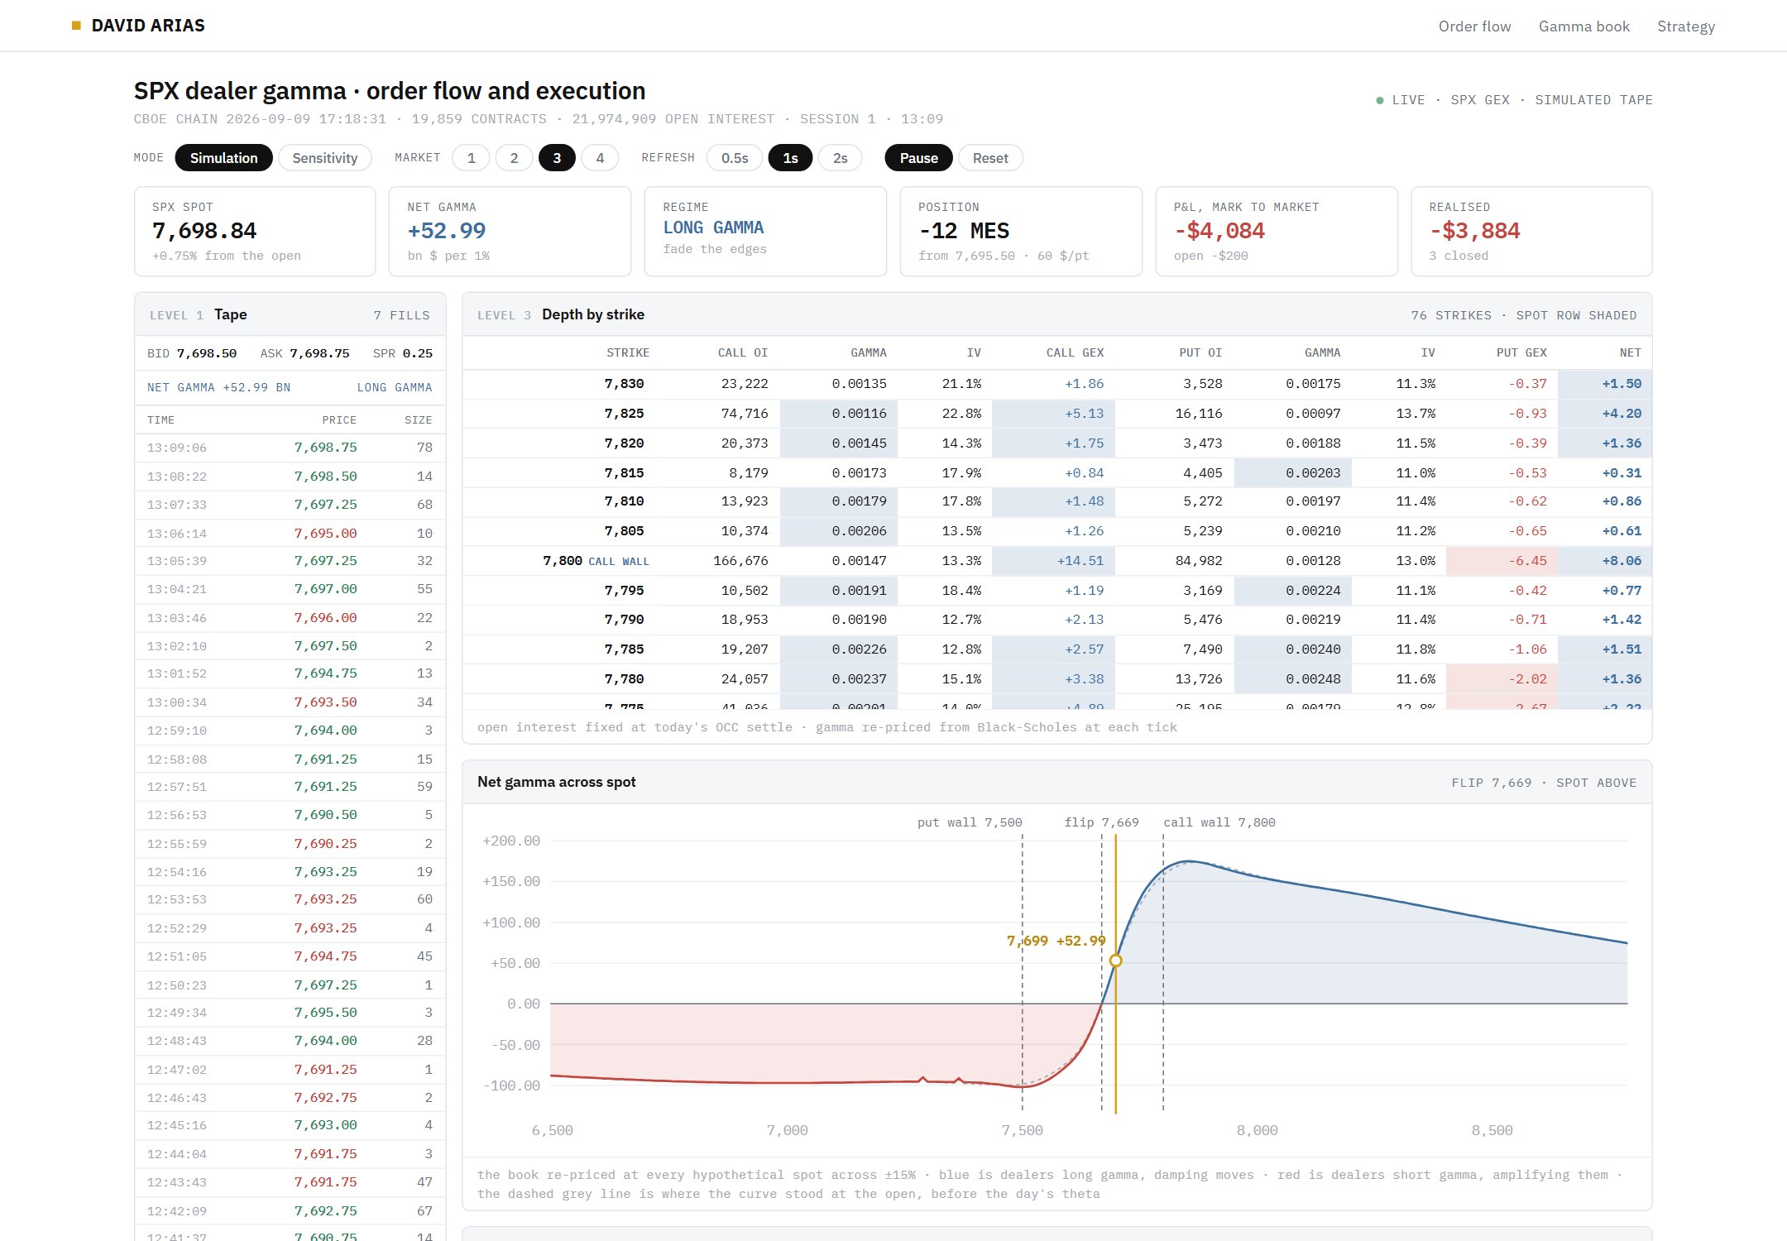Pause the simulation

(x=918, y=158)
